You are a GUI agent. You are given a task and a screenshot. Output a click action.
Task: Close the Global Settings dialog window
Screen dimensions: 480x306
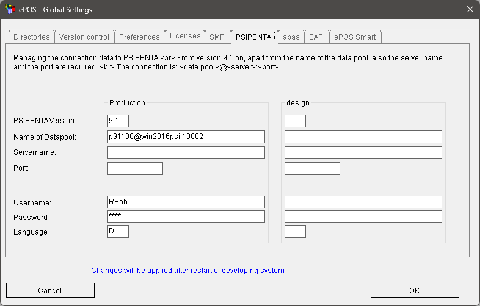pyautogui.click(x=469, y=9)
